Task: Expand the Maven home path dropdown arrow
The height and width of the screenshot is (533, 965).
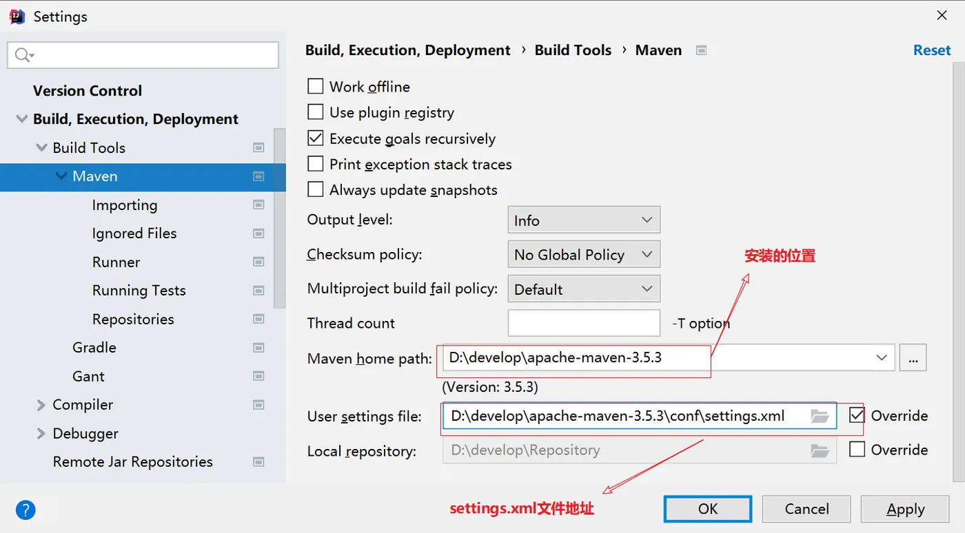Action: point(882,357)
